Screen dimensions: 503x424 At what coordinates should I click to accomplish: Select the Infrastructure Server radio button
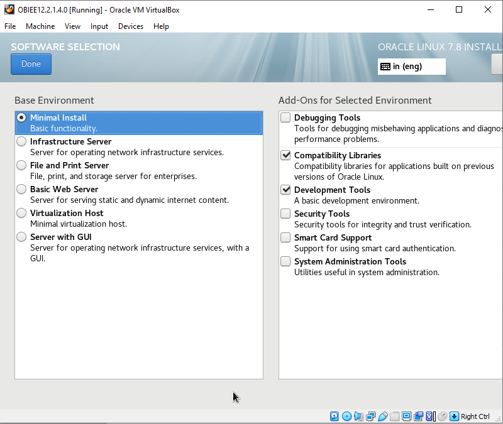click(x=22, y=141)
